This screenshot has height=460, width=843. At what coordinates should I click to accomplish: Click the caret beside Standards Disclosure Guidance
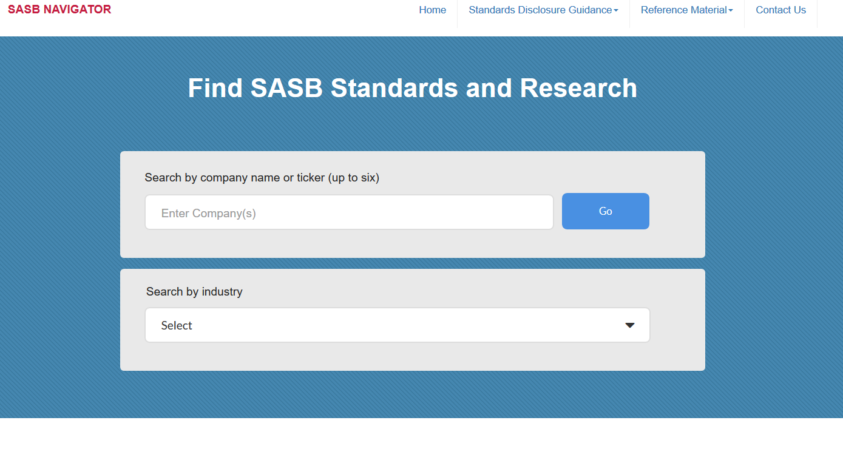pyautogui.click(x=616, y=11)
